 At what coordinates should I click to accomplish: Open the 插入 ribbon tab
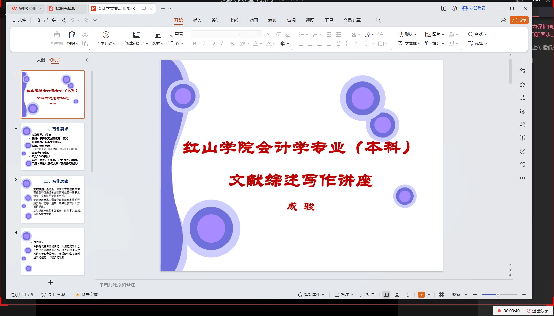197,20
